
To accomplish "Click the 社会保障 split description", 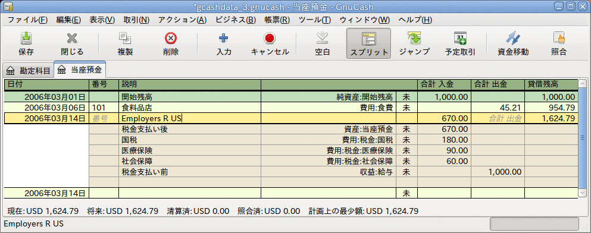I will click(x=190, y=162).
